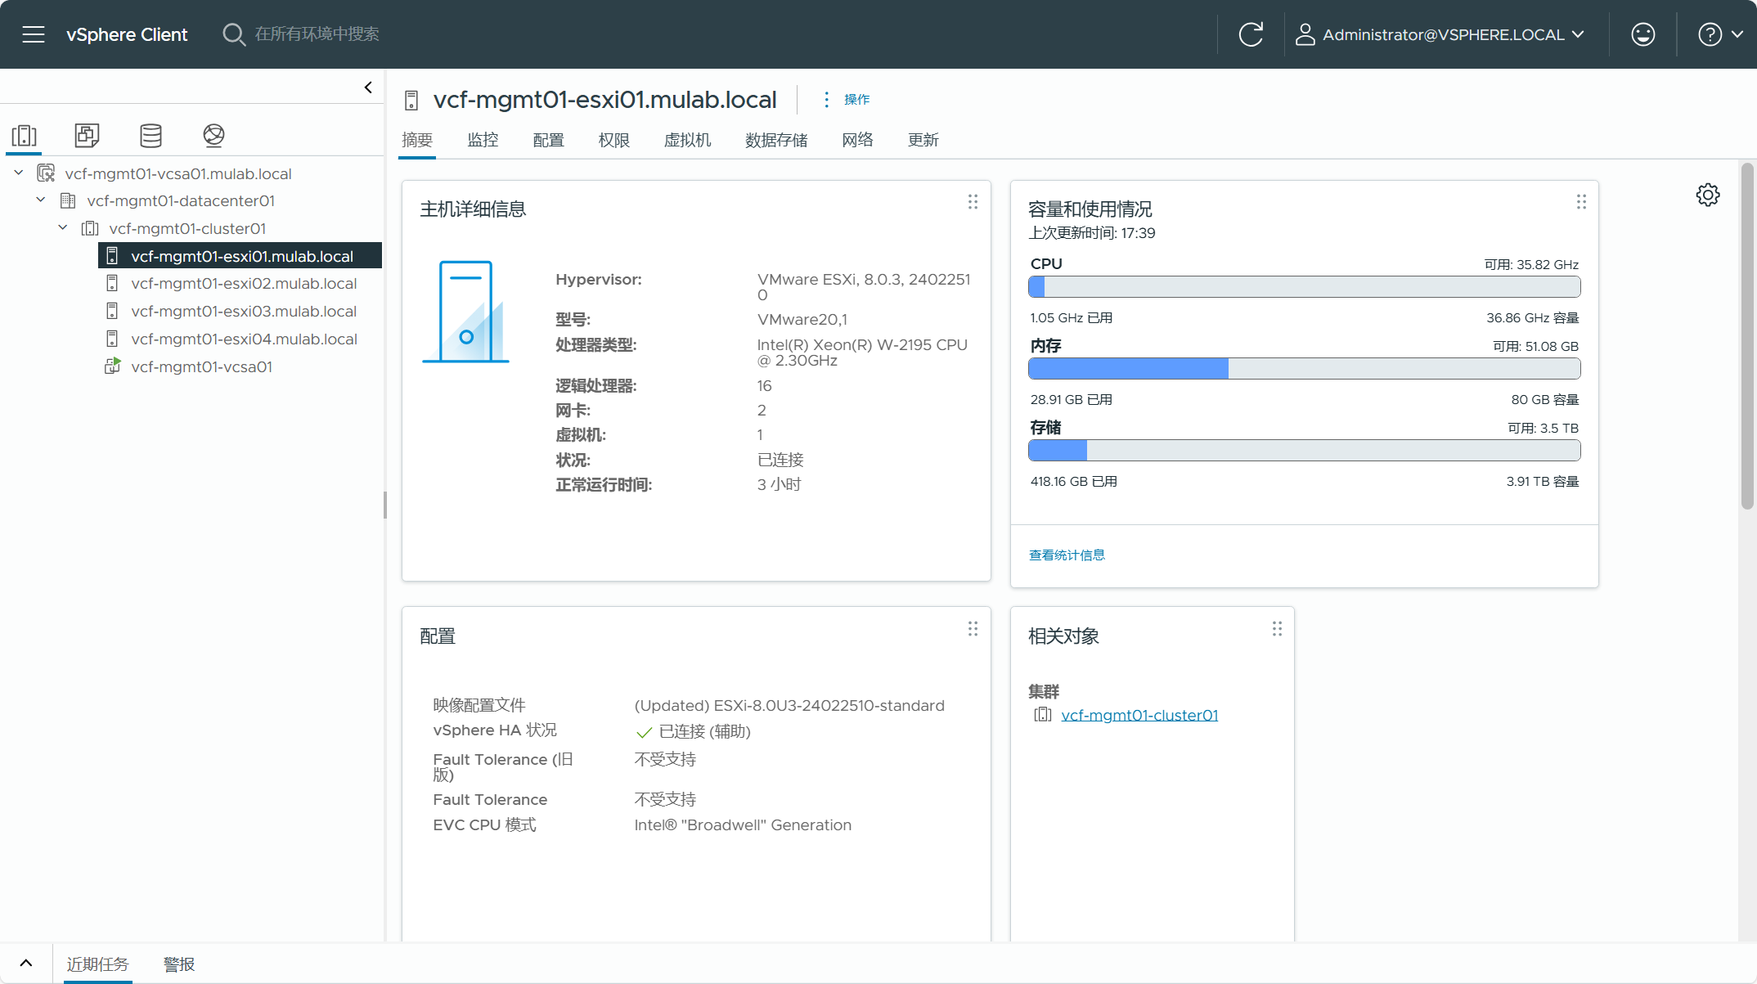Click the host icon beside esxi04 entry

point(112,339)
